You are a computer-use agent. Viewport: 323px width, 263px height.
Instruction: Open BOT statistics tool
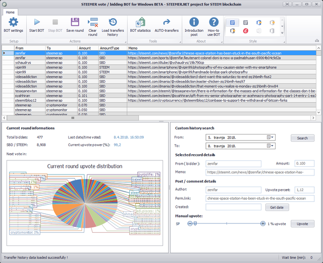click(140, 22)
